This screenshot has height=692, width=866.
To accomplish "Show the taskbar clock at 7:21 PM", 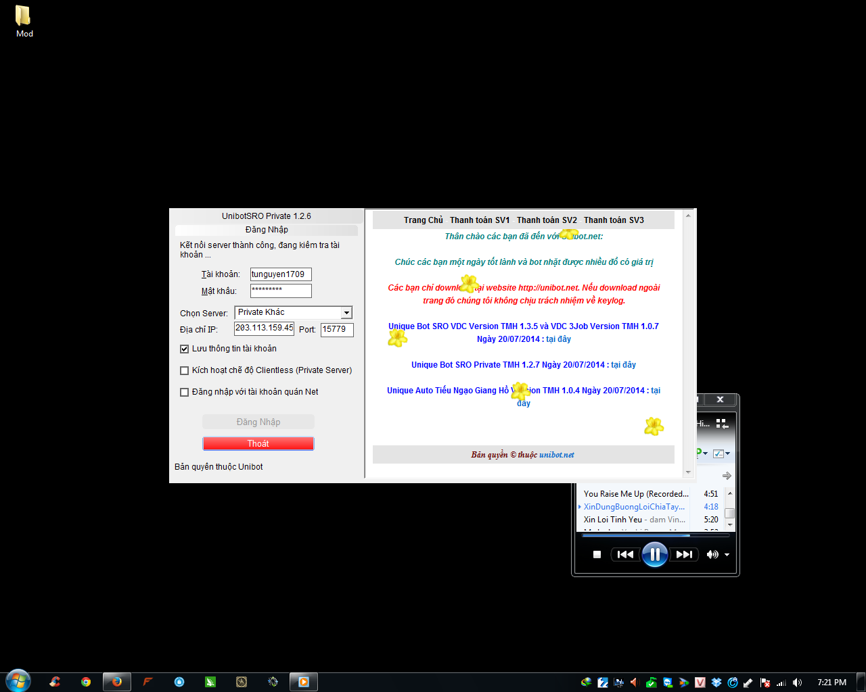I will (x=831, y=683).
